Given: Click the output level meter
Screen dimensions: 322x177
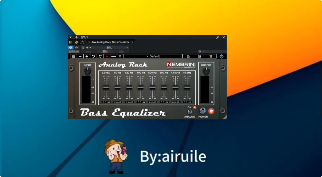Looking at the screenshot, I should (205, 90).
